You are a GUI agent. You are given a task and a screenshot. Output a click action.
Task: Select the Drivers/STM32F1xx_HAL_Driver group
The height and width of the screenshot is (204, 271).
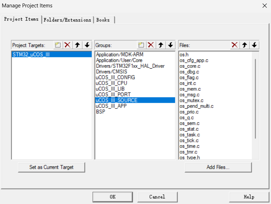point(135,66)
